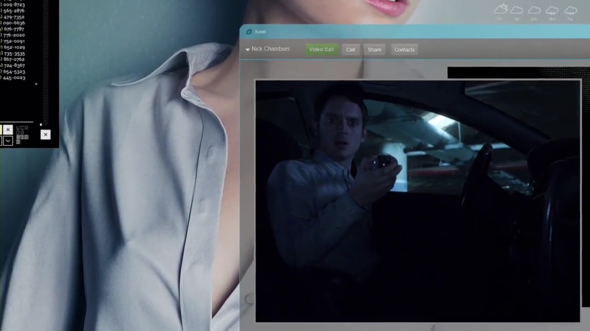The width and height of the screenshot is (590, 331).
Task: Select the video feed of the man in the car
Action: [x=418, y=201]
